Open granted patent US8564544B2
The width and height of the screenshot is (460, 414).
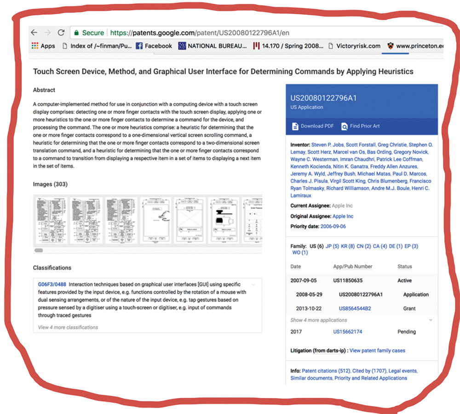(x=355, y=308)
